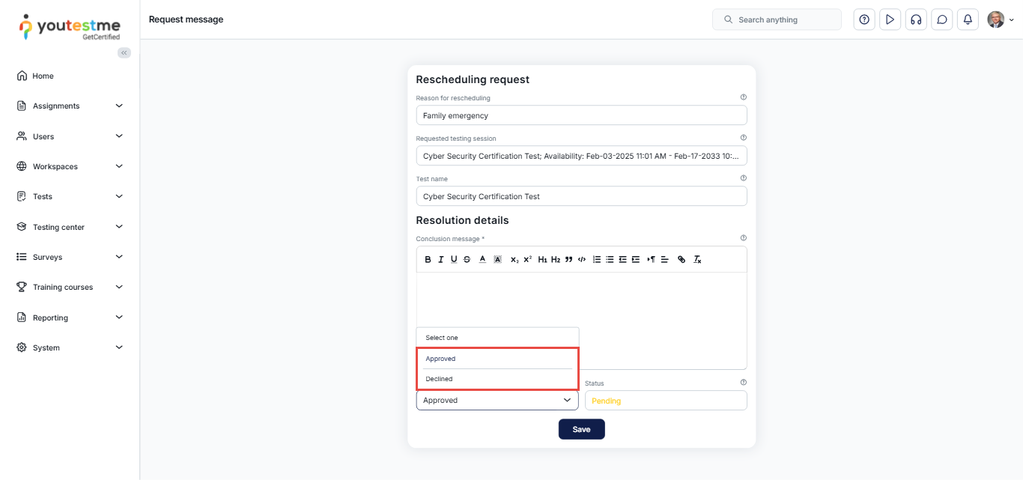Insert a link in conclusion message
This screenshot has width=1023, height=480.
[681, 259]
